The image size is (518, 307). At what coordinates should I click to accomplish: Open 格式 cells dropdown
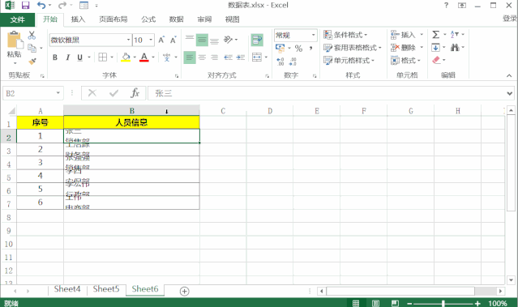405,61
